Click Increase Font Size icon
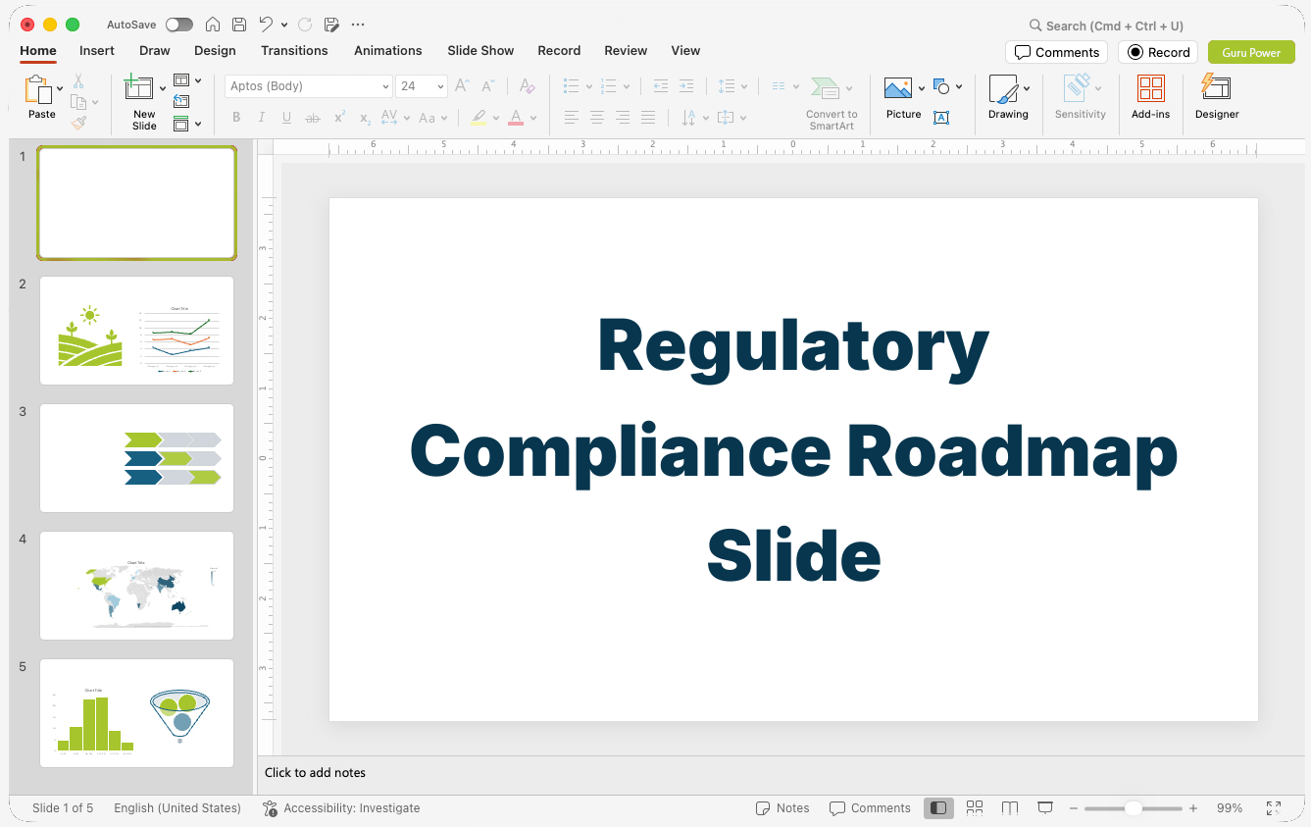1311x827 pixels. pyautogui.click(x=463, y=86)
